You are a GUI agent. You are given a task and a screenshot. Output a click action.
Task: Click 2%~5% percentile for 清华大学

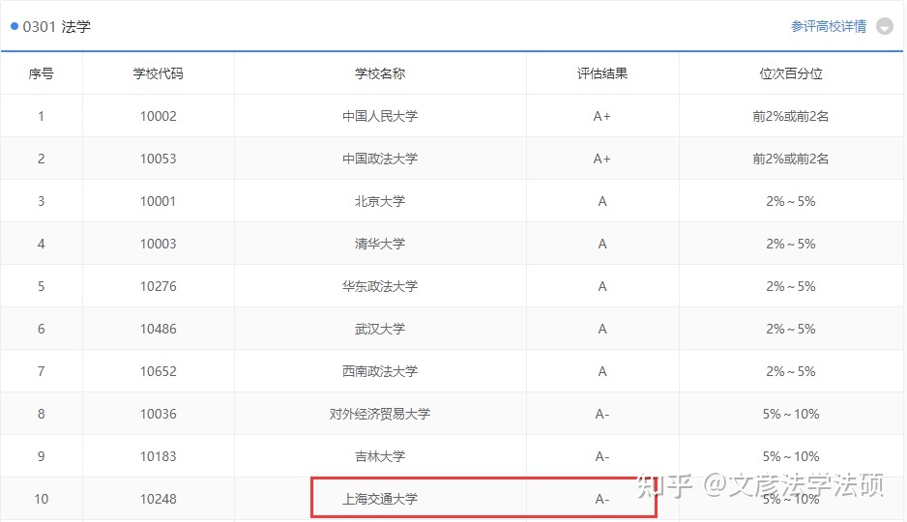pos(791,244)
